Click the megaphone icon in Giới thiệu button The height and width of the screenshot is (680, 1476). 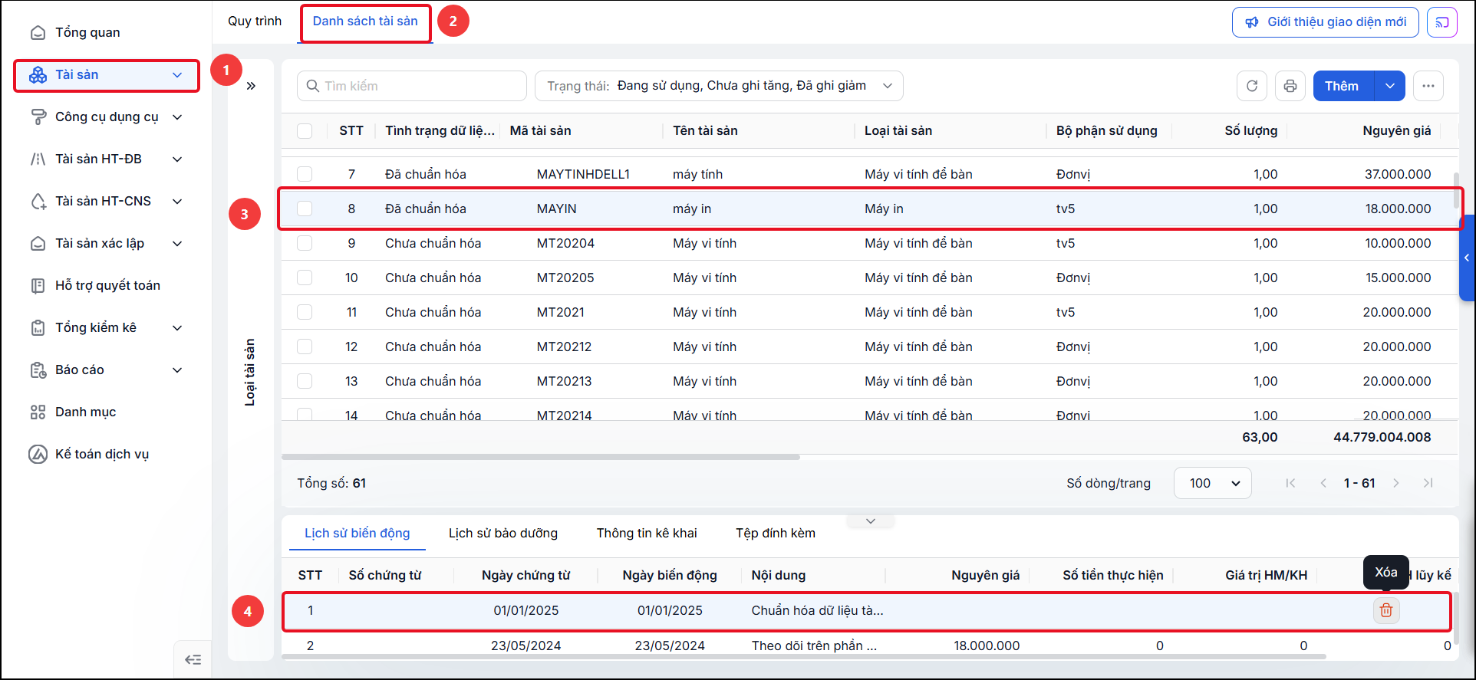coord(1252,22)
